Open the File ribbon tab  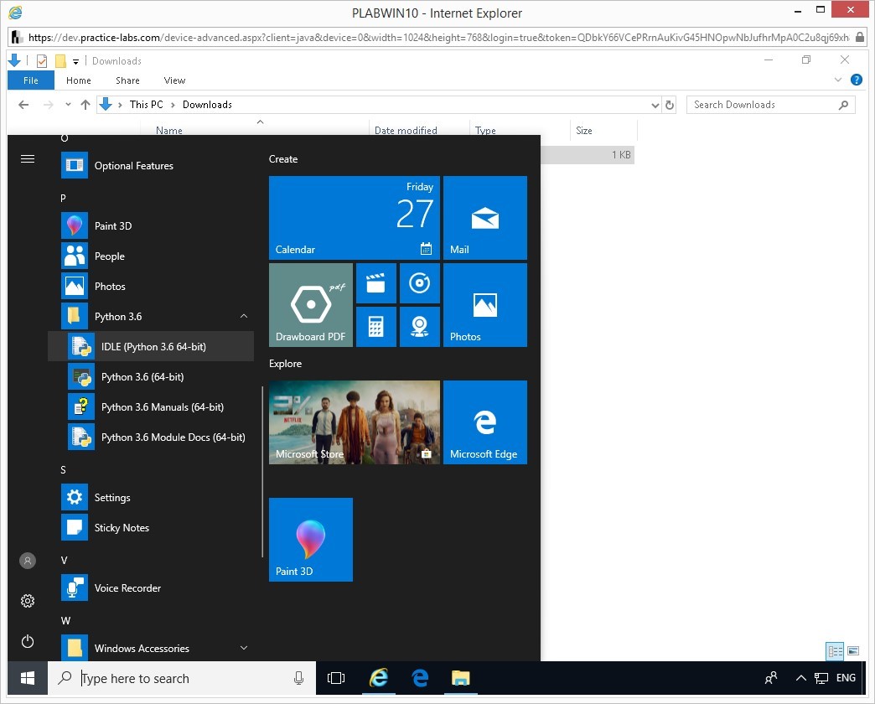31,80
